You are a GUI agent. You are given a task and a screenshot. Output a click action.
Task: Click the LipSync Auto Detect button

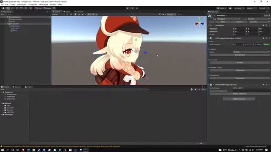[x=240, y=55]
